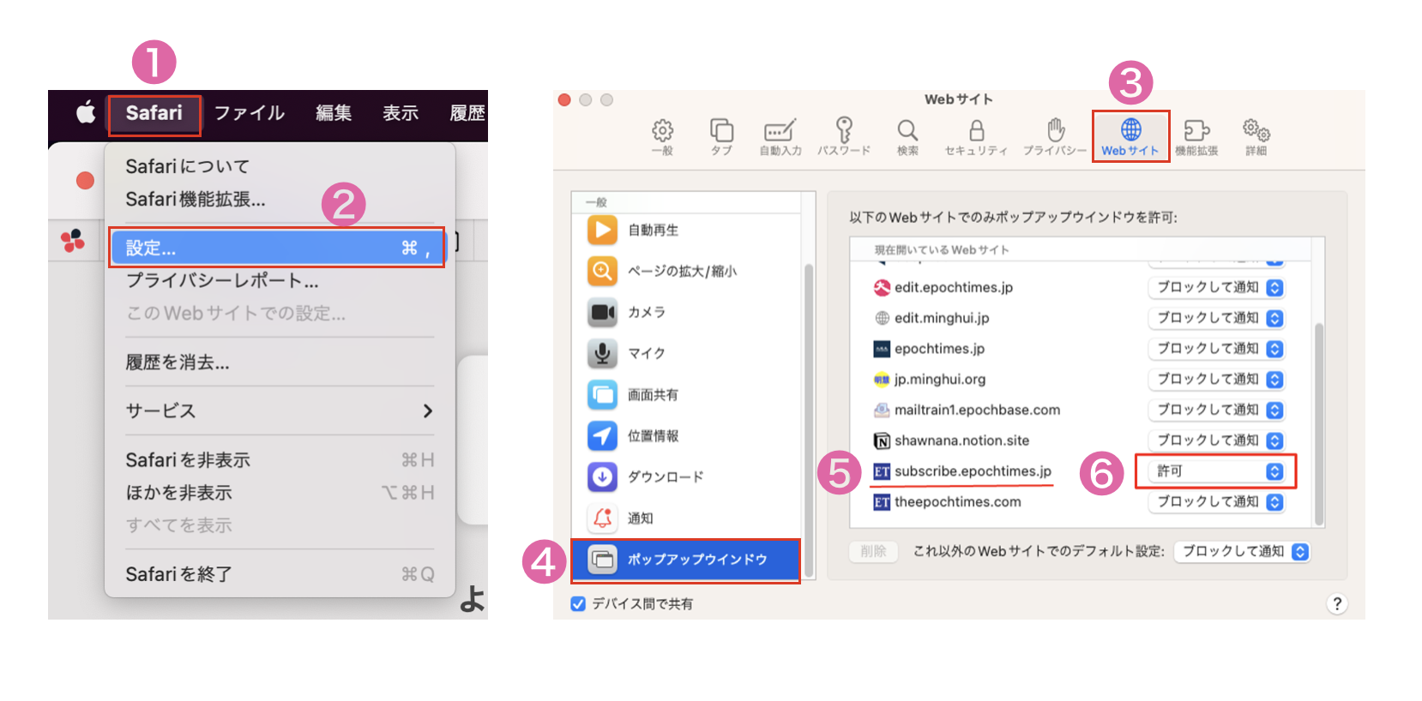Screen dimensions: 1422x701
Task: Open the セキュリティ lock icon
Action: 976,137
